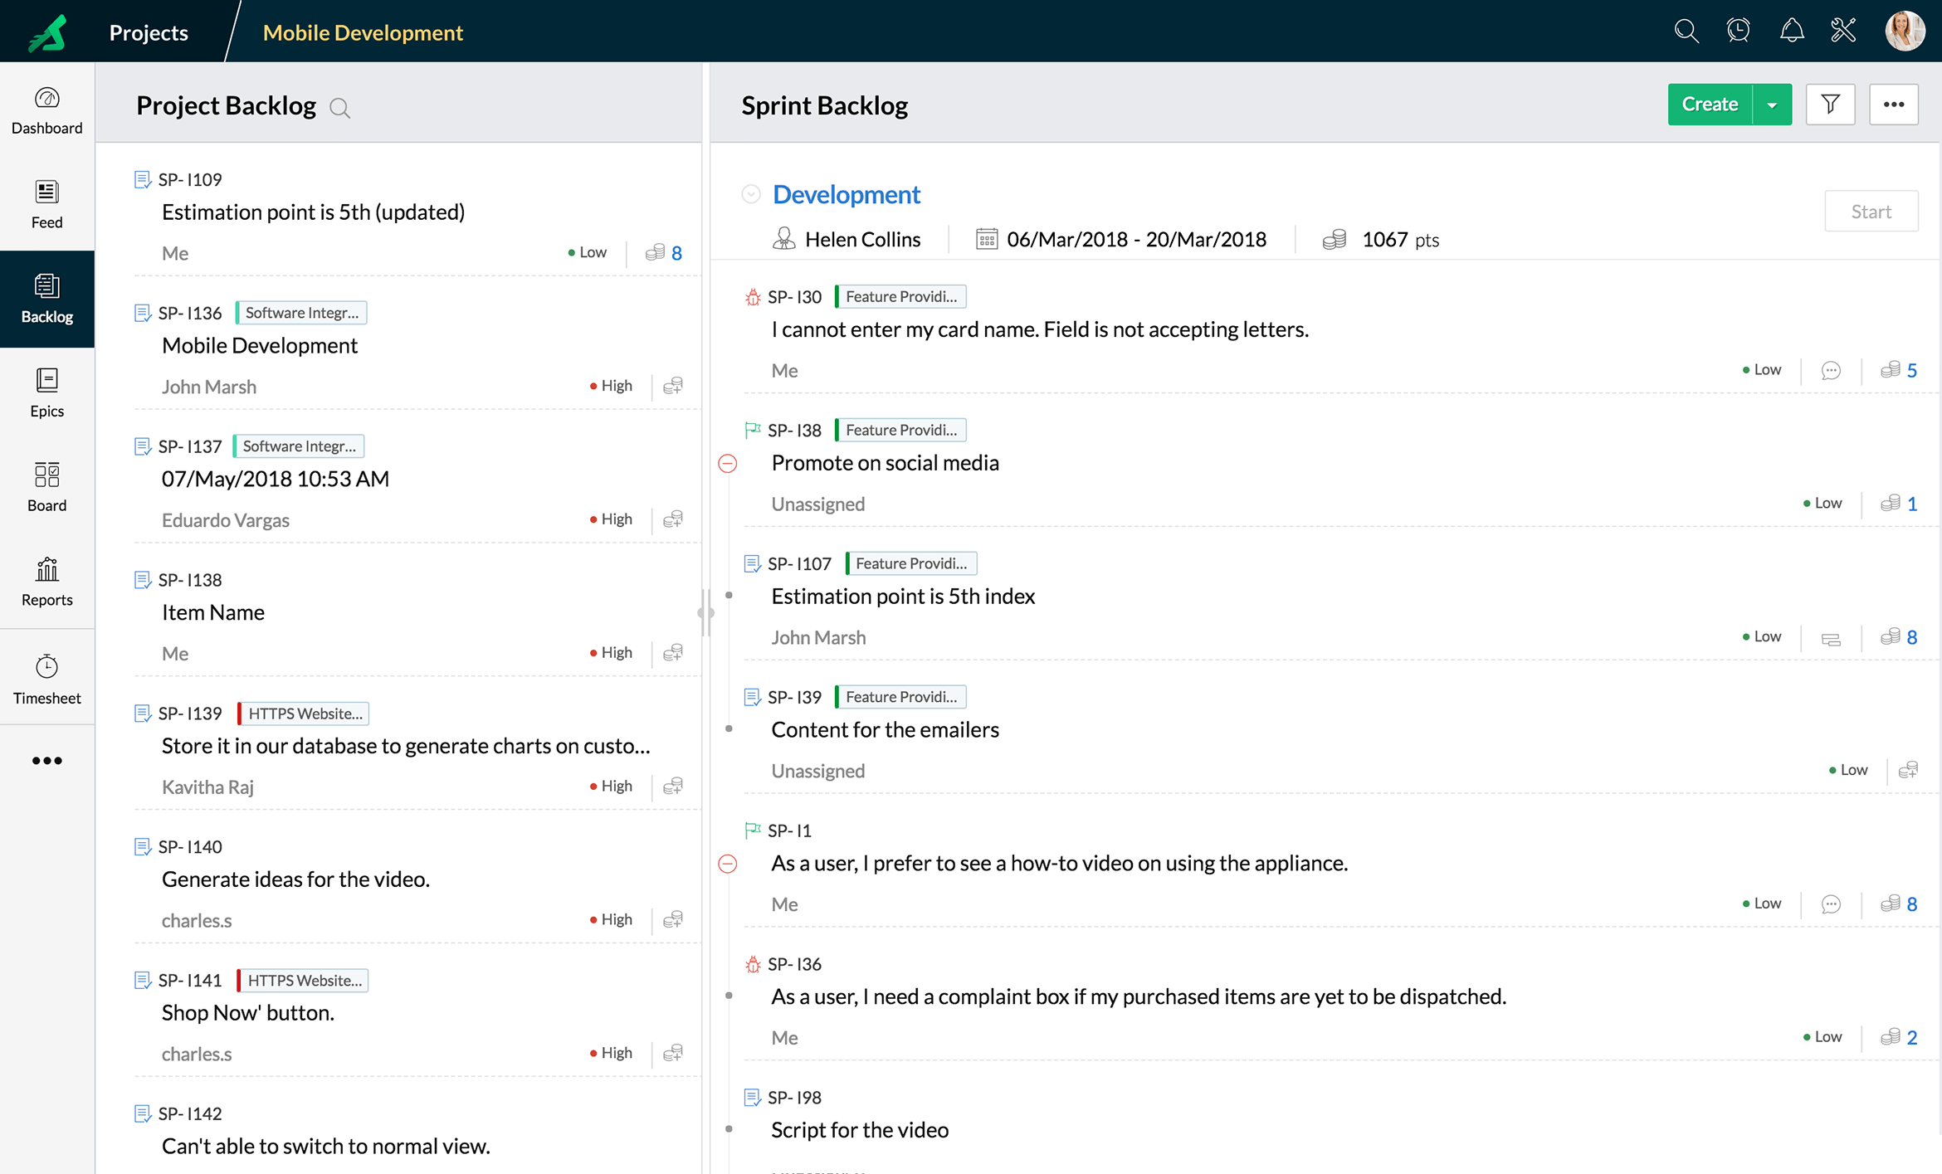Open the Sprint Backlog more options menu
This screenshot has width=1942, height=1174.
1893,105
